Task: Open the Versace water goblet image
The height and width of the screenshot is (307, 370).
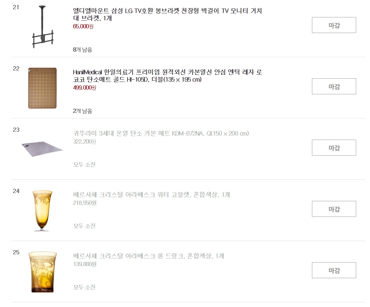Action: pyautogui.click(x=42, y=210)
